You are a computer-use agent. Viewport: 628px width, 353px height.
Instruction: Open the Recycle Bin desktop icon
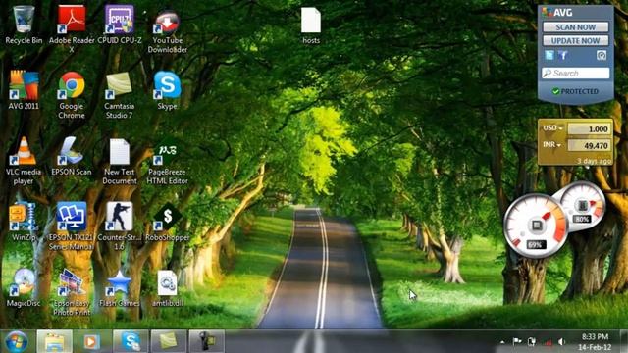tap(24, 25)
